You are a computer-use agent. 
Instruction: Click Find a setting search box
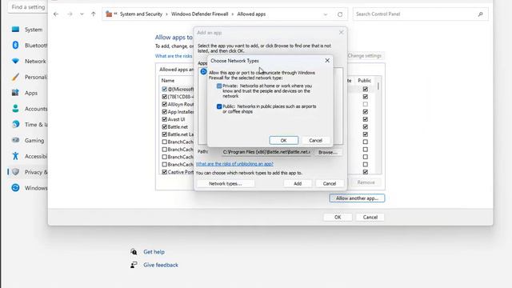(x=28, y=7)
